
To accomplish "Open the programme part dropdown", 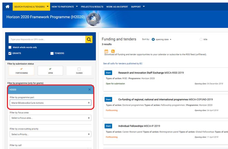I will [50, 103].
